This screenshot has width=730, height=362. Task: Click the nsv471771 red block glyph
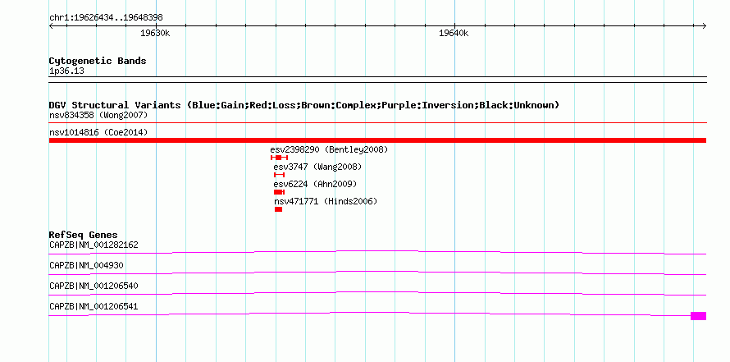278,209
